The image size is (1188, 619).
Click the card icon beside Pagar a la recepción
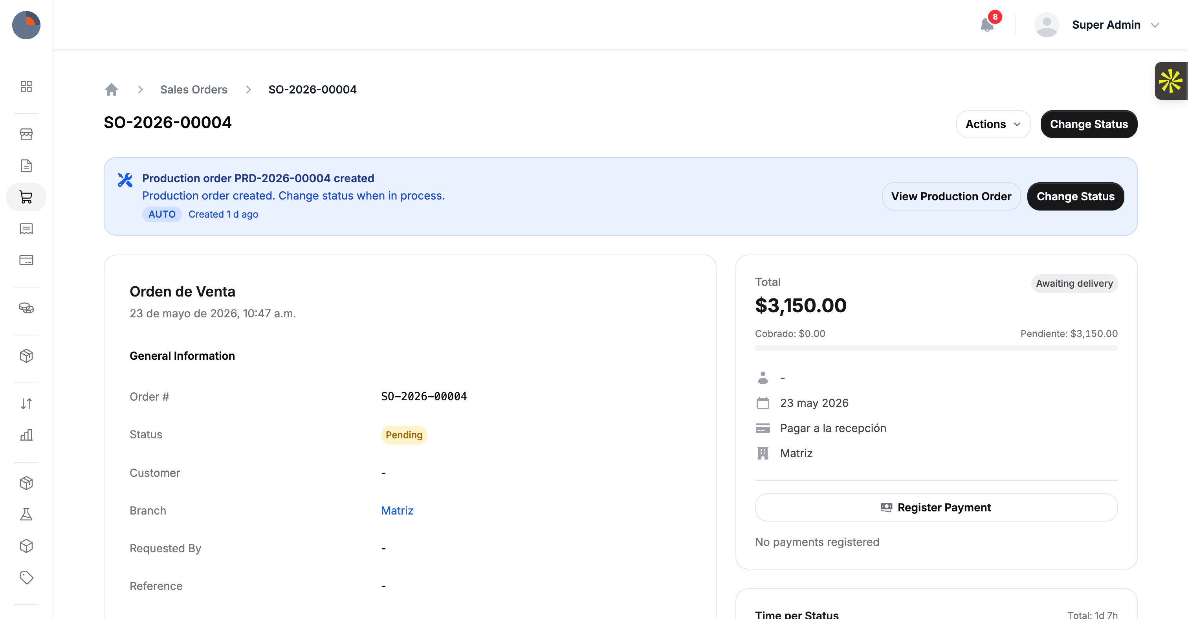[x=763, y=428]
